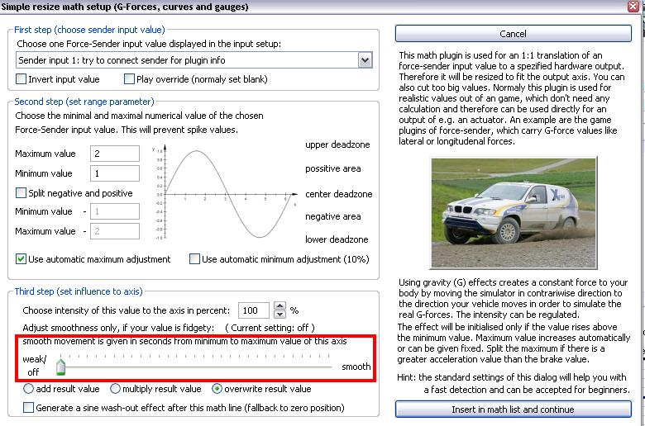
Task: Click the negative area label
Action: coord(332,216)
